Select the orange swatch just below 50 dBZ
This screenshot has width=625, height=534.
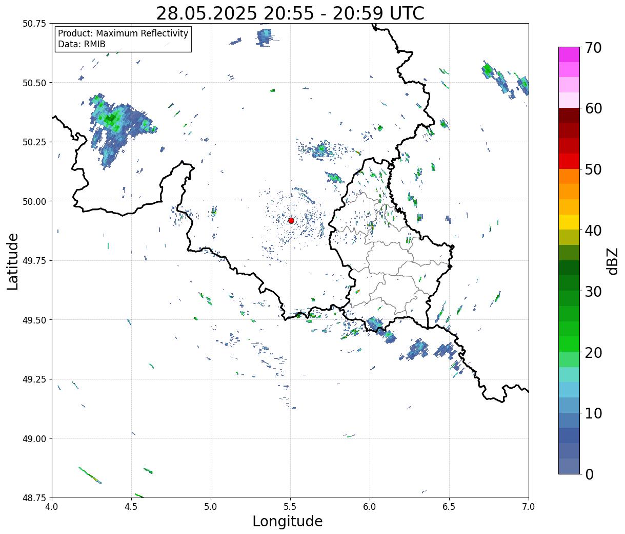click(x=569, y=176)
